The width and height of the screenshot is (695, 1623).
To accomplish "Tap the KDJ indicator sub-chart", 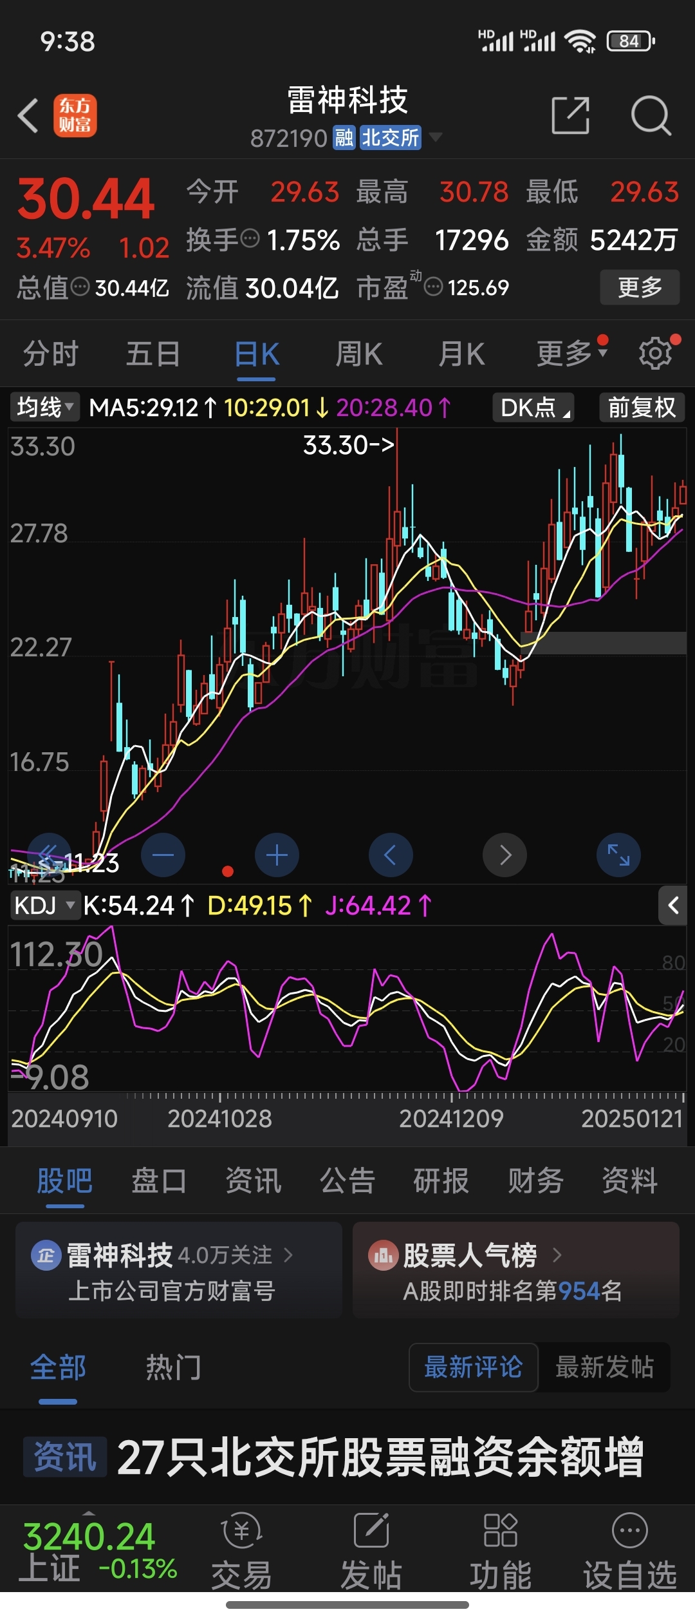I will (x=347, y=1009).
